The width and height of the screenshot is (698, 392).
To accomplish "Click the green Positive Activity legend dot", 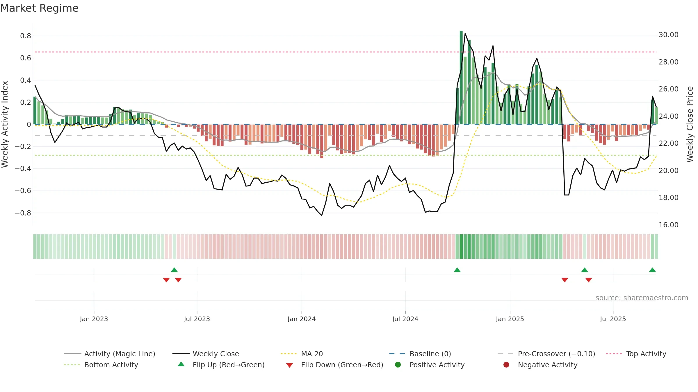I will [398, 364].
